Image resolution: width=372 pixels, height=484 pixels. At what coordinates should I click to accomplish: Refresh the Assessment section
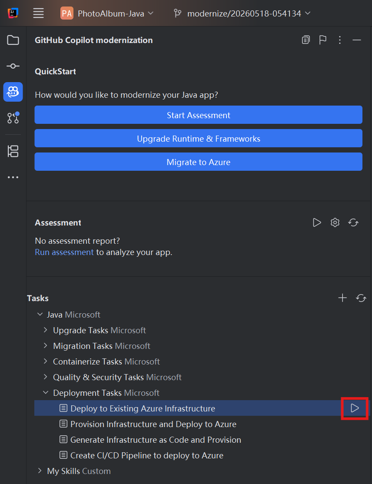(x=353, y=222)
